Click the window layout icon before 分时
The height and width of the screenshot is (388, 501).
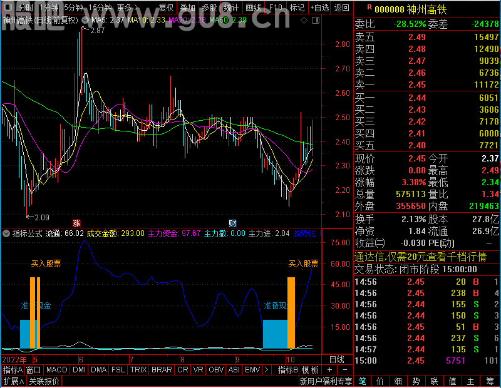(8, 8)
